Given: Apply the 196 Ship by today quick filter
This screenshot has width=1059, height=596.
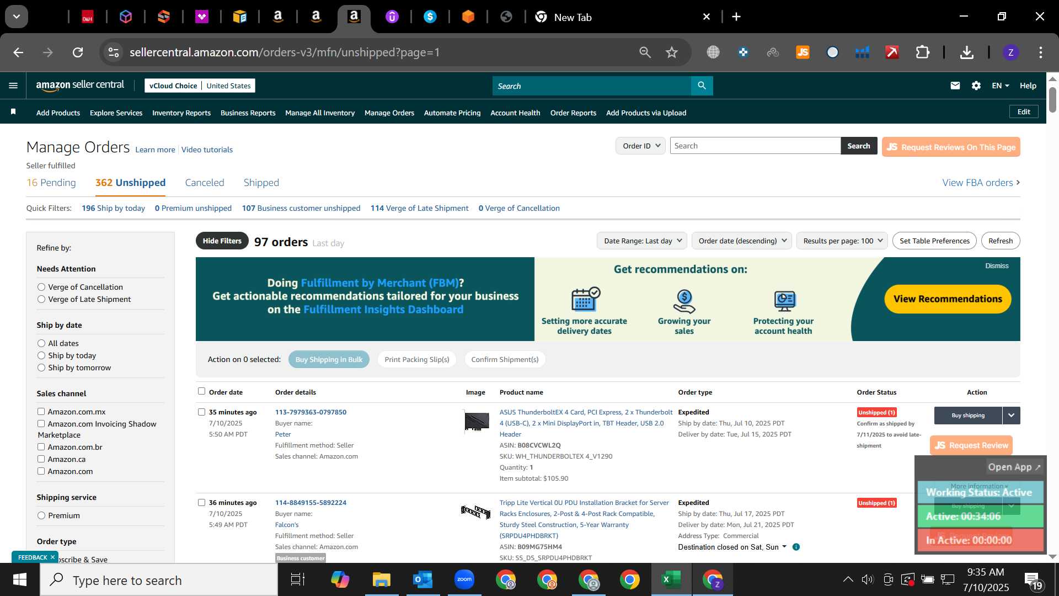Looking at the screenshot, I should [x=113, y=208].
